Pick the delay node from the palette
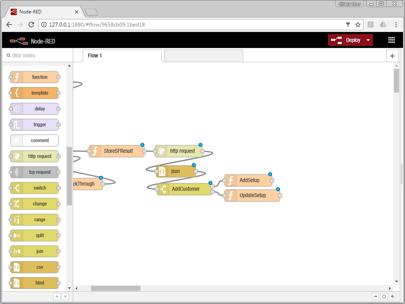 pos(34,108)
